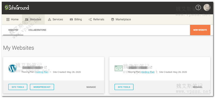The height and width of the screenshot is (98, 215).
Task: Go to the Home menu item
Action: (x=12, y=19)
